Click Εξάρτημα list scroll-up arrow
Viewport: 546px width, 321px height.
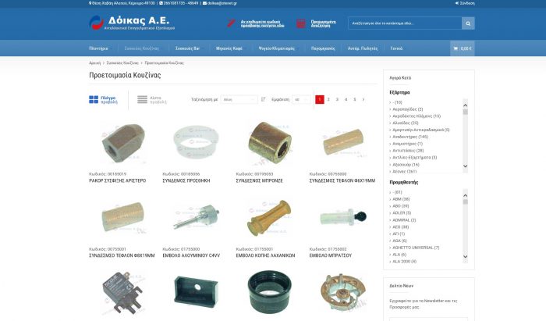465,105
